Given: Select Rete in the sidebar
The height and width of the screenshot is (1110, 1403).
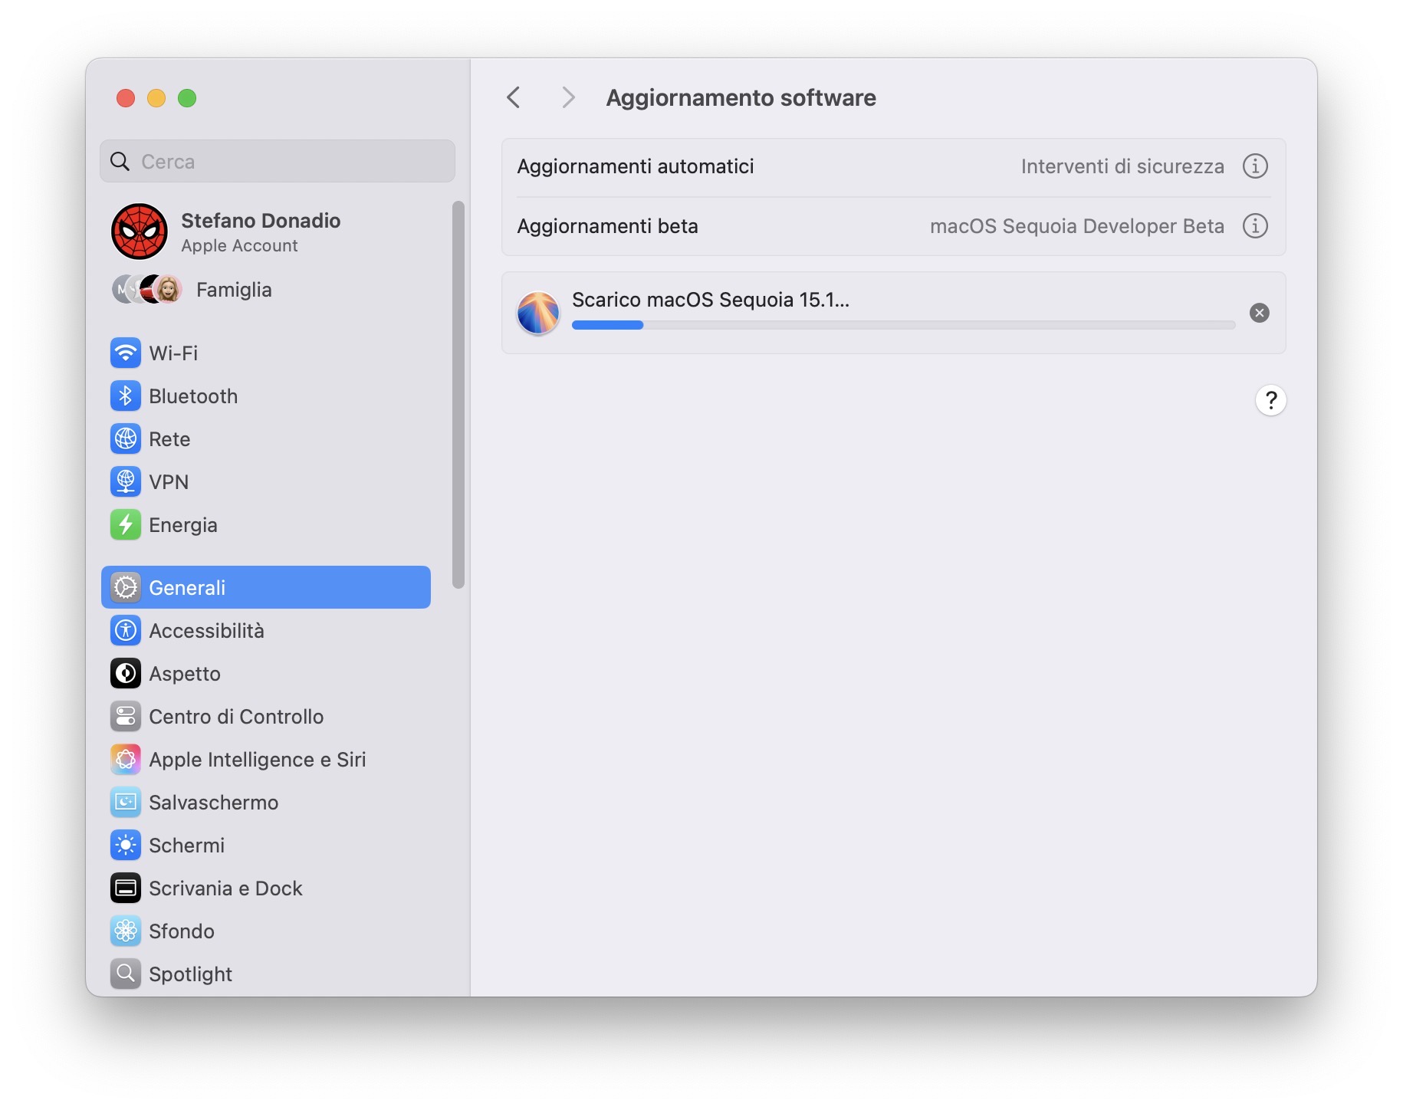Looking at the screenshot, I should click(x=265, y=439).
